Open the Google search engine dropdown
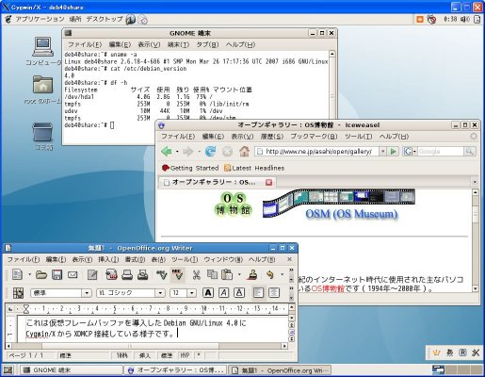The width and height of the screenshot is (485, 377). coord(410,152)
